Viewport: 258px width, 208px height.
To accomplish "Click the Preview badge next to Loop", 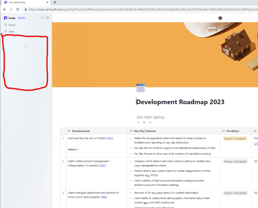I will pyautogui.click(x=21, y=18).
